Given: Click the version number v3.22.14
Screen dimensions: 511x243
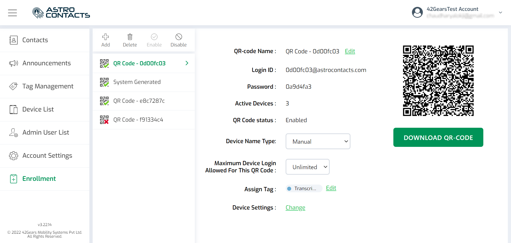Looking at the screenshot, I should pos(45,225).
